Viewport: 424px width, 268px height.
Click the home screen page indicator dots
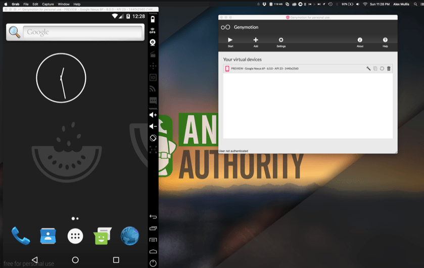point(75,219)
